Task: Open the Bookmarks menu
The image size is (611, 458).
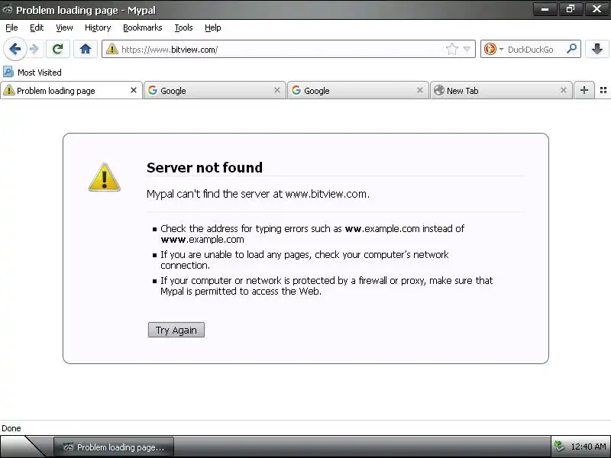Action: (x=142, y=27)
